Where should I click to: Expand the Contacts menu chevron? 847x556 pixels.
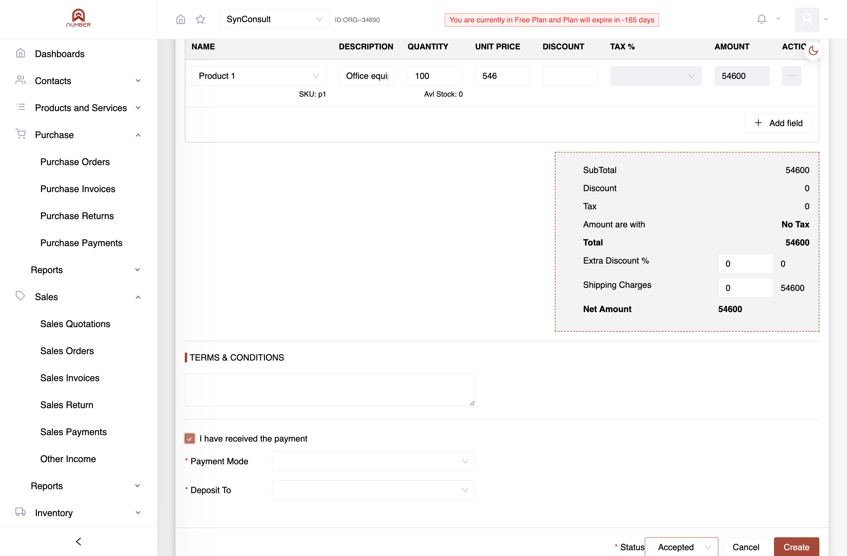138,81
